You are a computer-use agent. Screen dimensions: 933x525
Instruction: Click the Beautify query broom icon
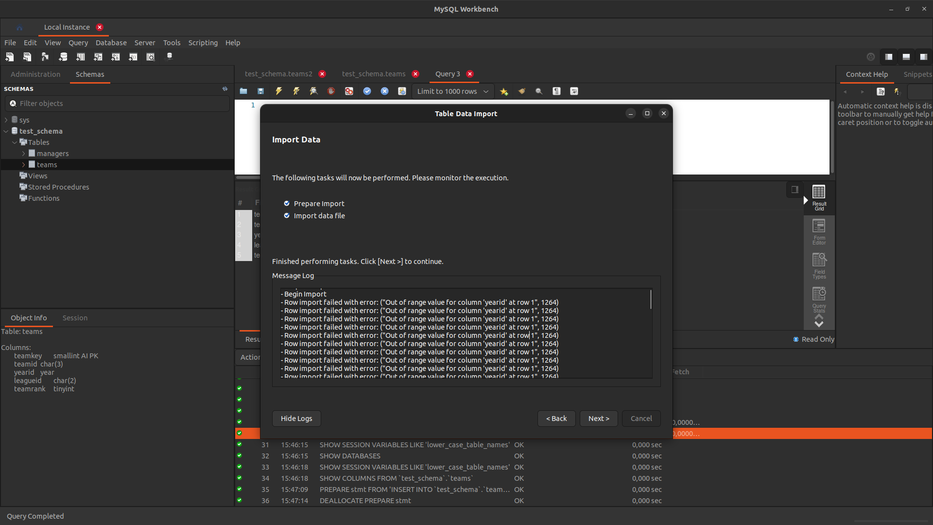(522, 91)
